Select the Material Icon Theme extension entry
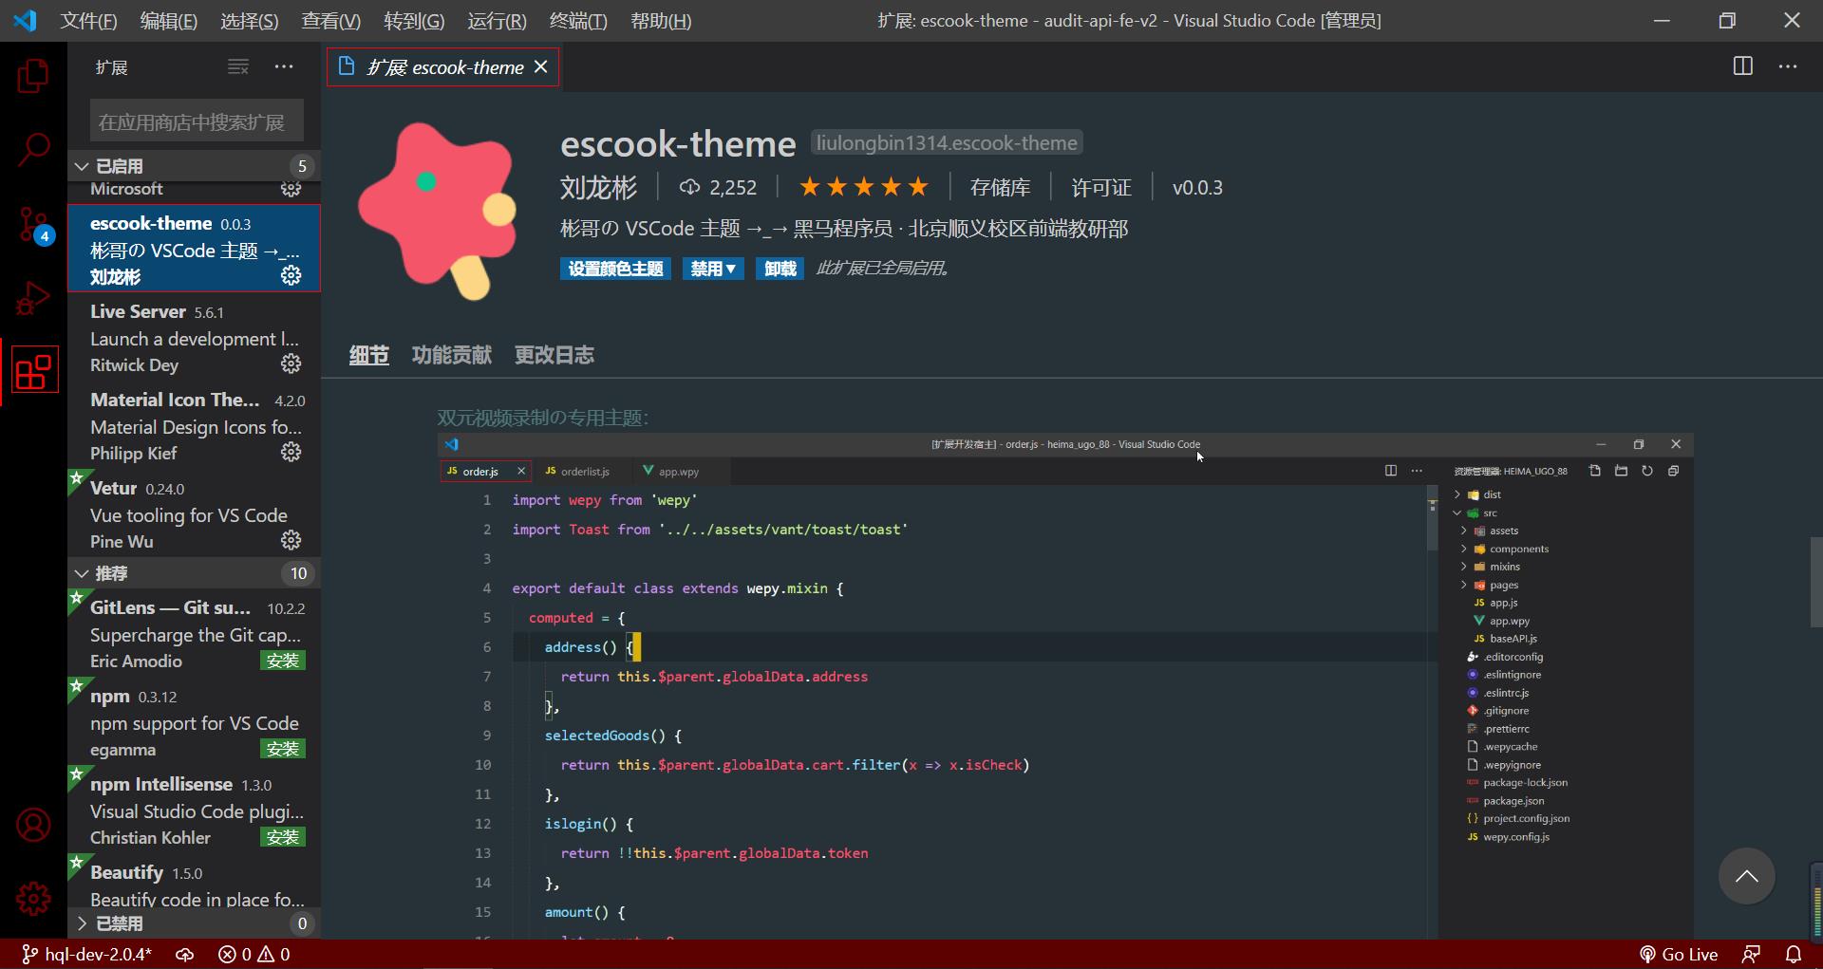The width and height of the screenshot is (1823, 969). 195,425
